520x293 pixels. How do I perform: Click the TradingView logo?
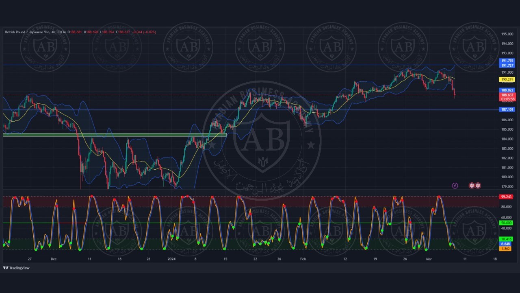pos(16,268)
